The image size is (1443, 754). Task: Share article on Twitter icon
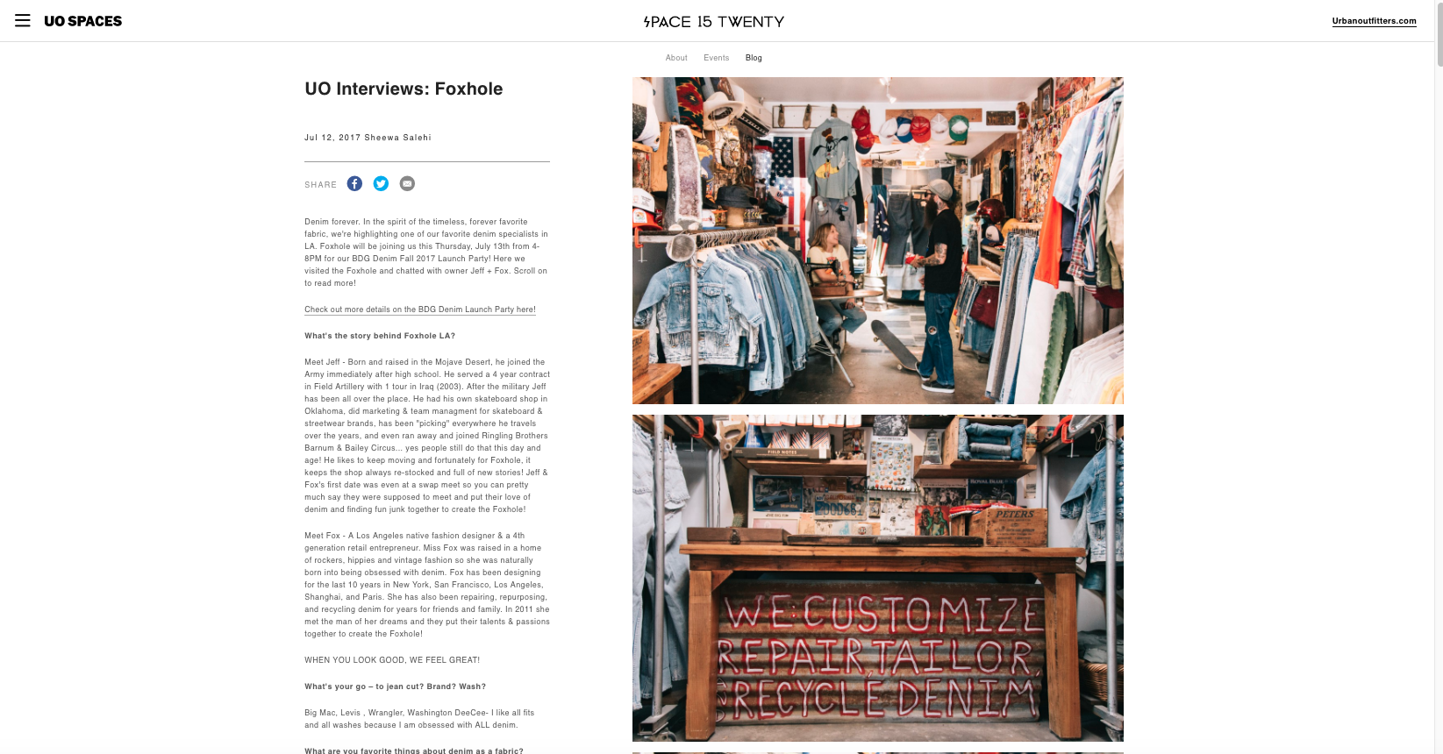tap(381, 183)
